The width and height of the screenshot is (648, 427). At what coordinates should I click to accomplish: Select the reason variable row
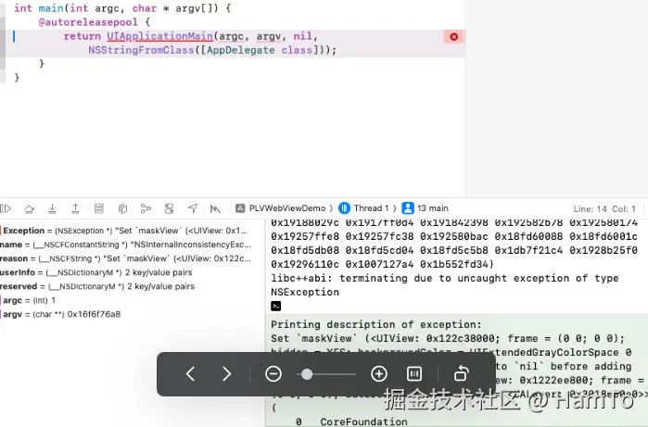click(126, 258)
